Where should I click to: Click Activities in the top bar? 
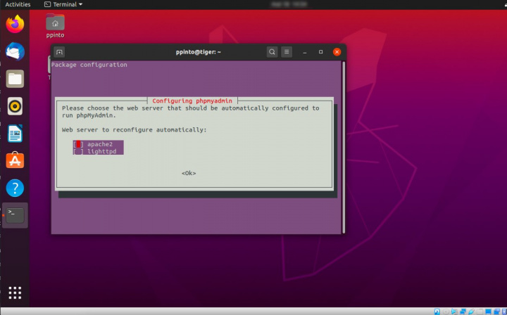tap(18, 4)
